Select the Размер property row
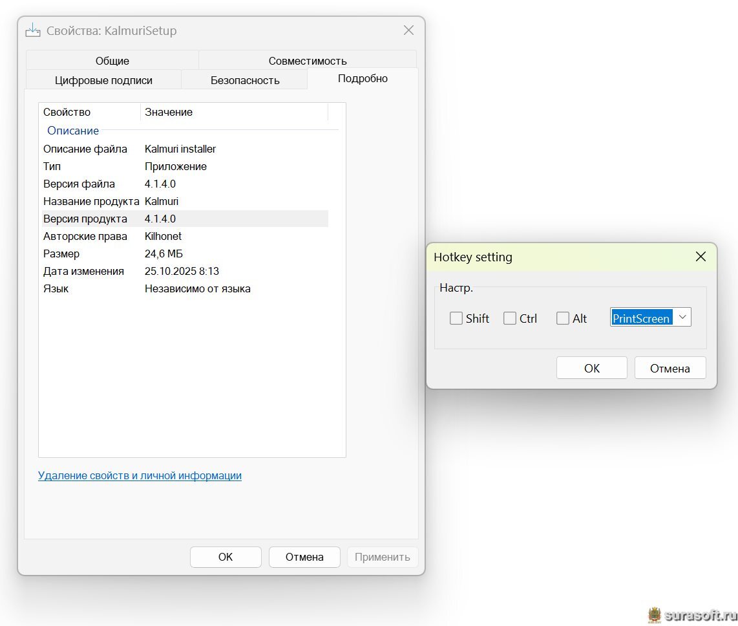This screenshot has height=626, width=738. click(x=185, y=254)
